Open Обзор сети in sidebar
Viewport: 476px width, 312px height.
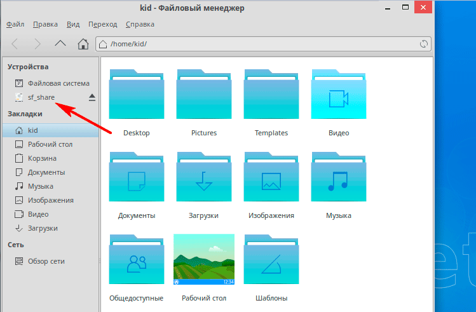(46, 261)
